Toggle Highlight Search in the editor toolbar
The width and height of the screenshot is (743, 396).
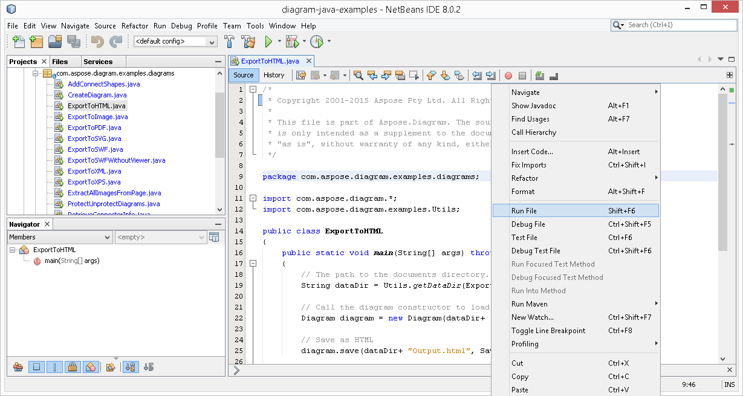[400, 75]
